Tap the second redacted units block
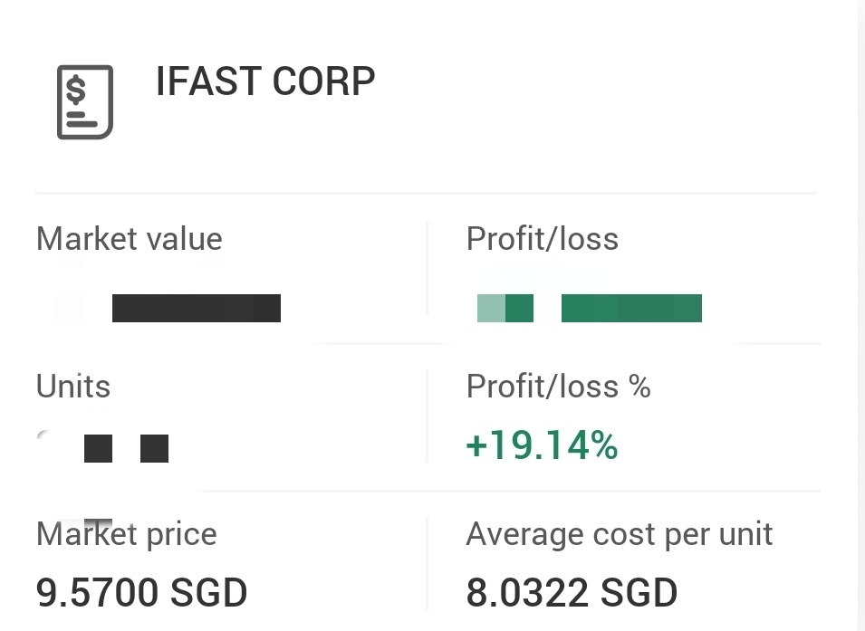The width and height of the screenshot is (865, 631). click(155, 448)
